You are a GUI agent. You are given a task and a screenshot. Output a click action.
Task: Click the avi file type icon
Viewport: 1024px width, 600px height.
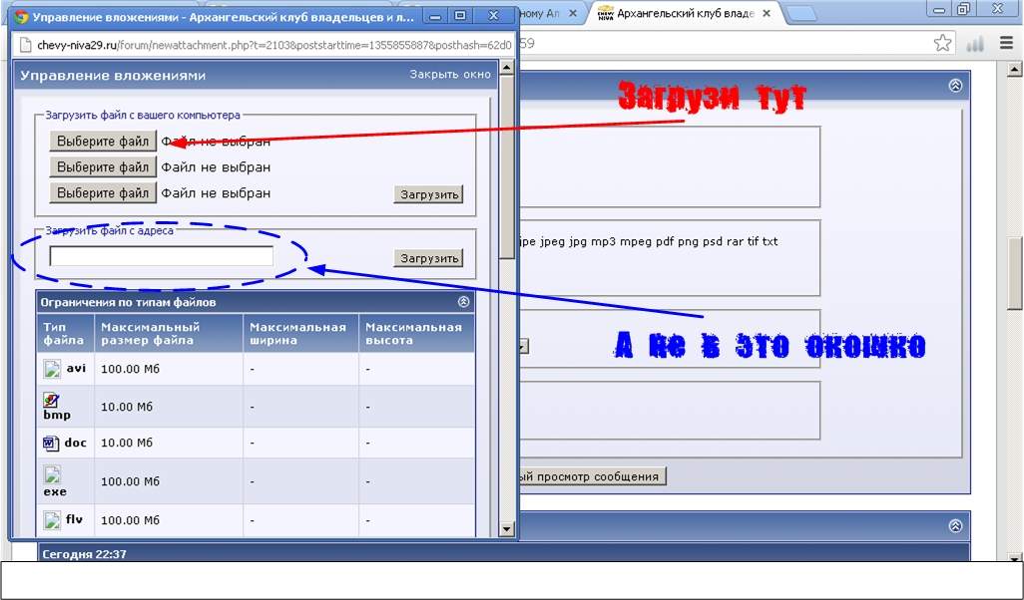[52, 368]
